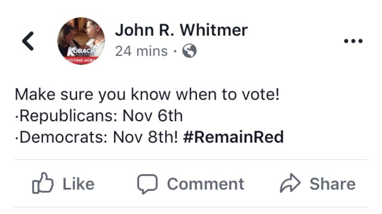The image size is (382, 214).
Task: Tap the speech bubble Comment icon
Action: 147,184
